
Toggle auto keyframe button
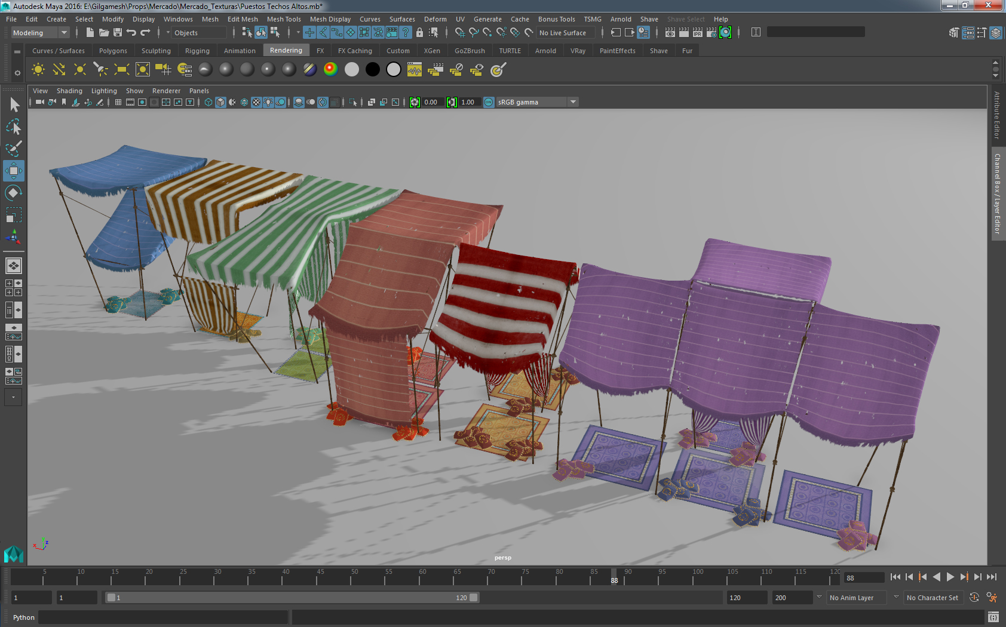(x=974, y=598)
